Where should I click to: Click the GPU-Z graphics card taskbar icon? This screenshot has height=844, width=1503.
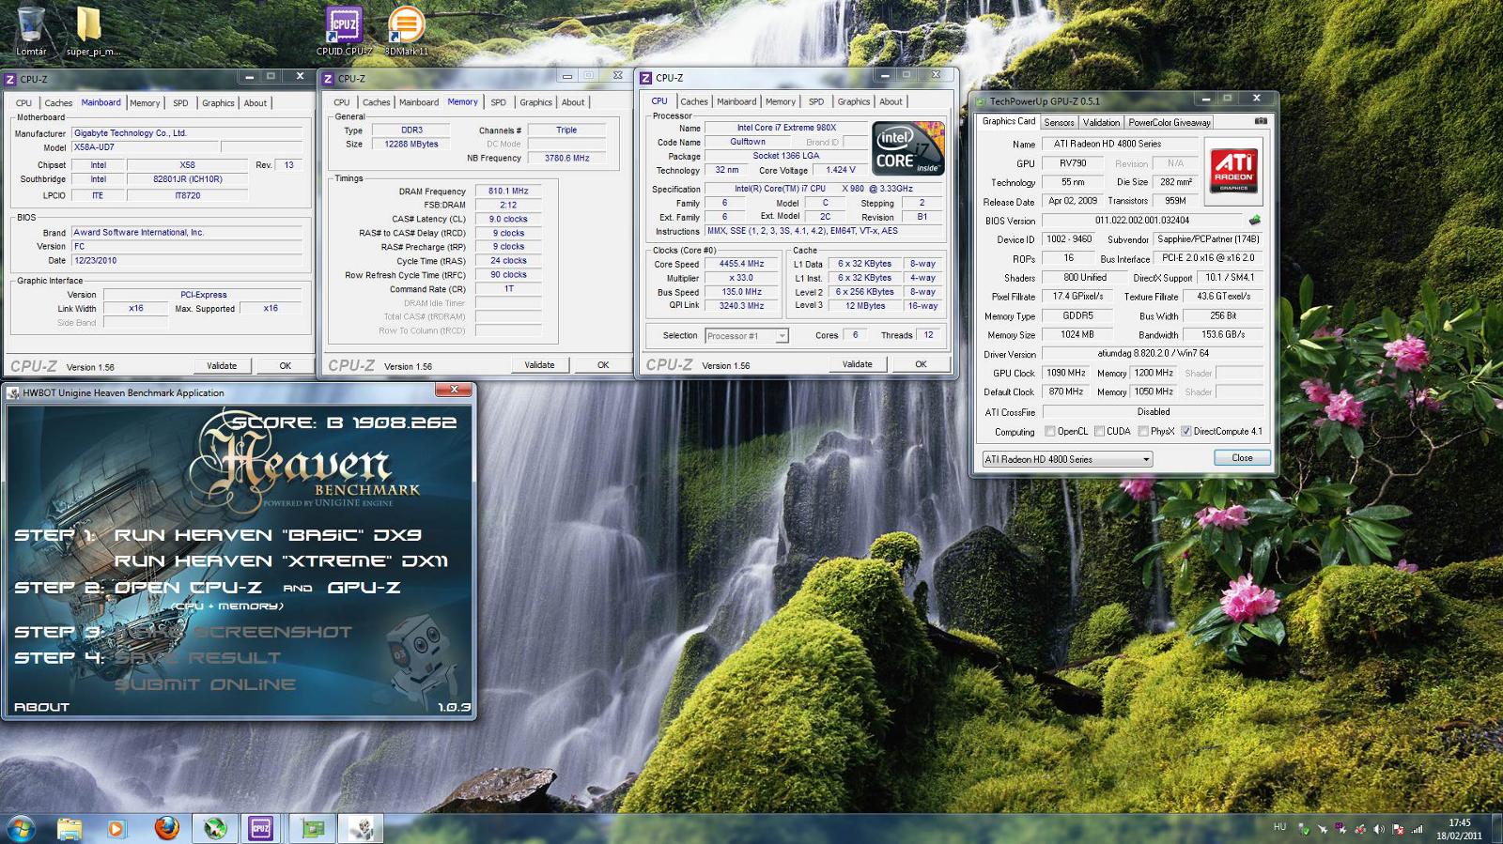[312, 828]
